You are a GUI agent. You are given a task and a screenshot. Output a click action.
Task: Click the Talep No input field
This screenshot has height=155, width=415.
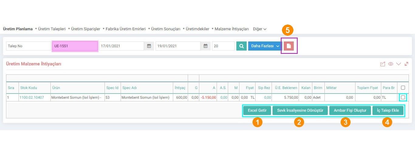click(x=29, y=46)
